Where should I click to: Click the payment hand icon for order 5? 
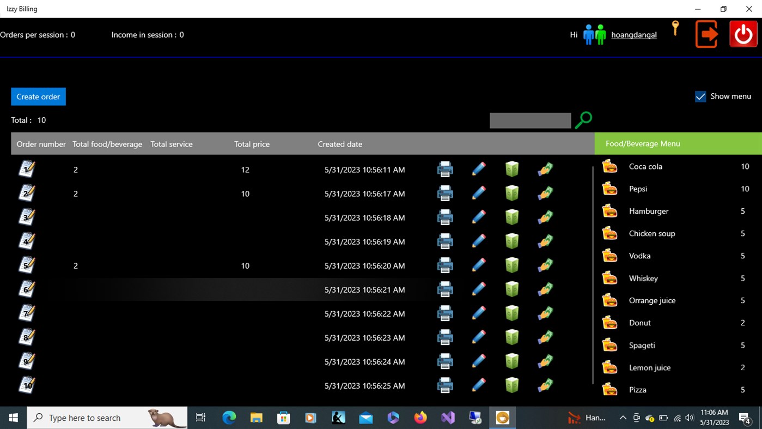[545, 265]
